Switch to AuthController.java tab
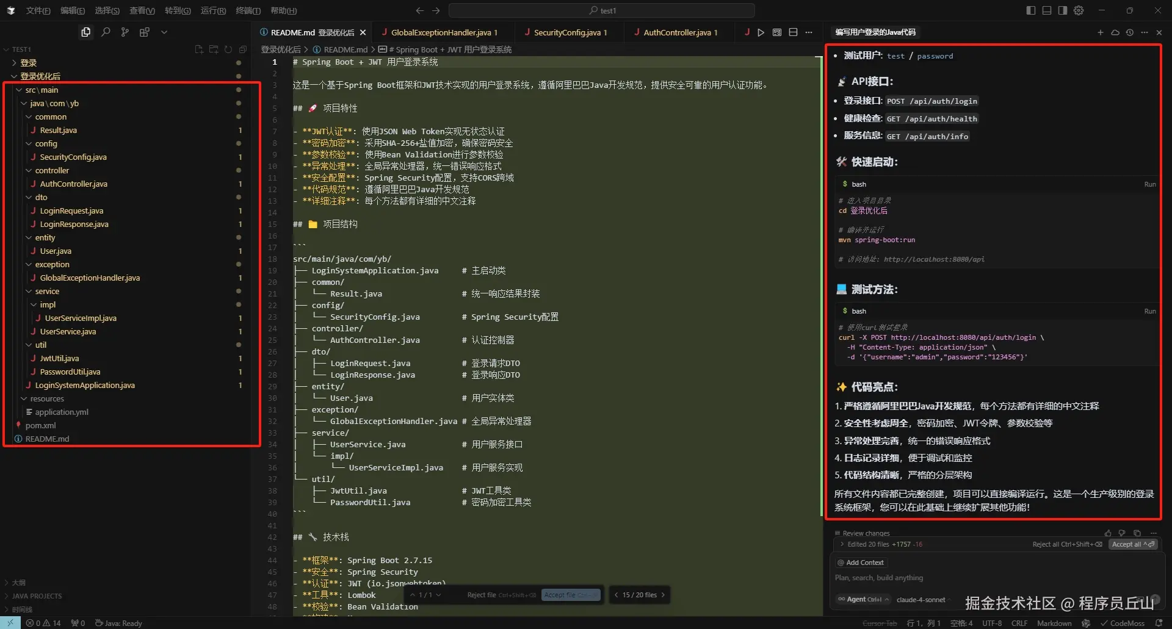The height and width of the screenshot is (629, 1172). click(x=681, y=32)
